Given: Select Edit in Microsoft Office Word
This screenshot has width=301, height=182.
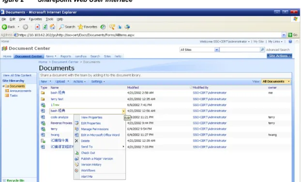Looking at the screenshot, I should tap(100, 135).
